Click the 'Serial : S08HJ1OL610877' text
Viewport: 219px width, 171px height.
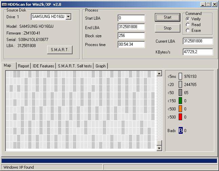(x=27, y=40)
